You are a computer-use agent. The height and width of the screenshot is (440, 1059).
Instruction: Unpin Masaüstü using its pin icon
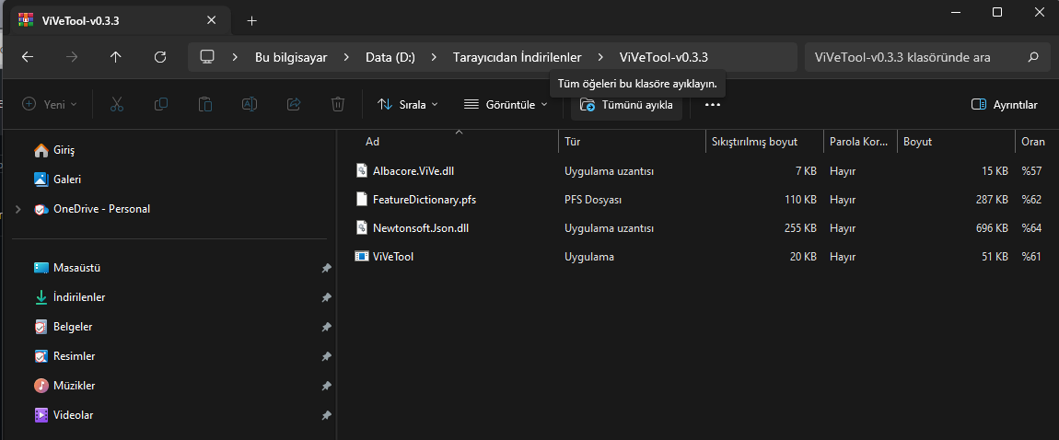(326, 268)
